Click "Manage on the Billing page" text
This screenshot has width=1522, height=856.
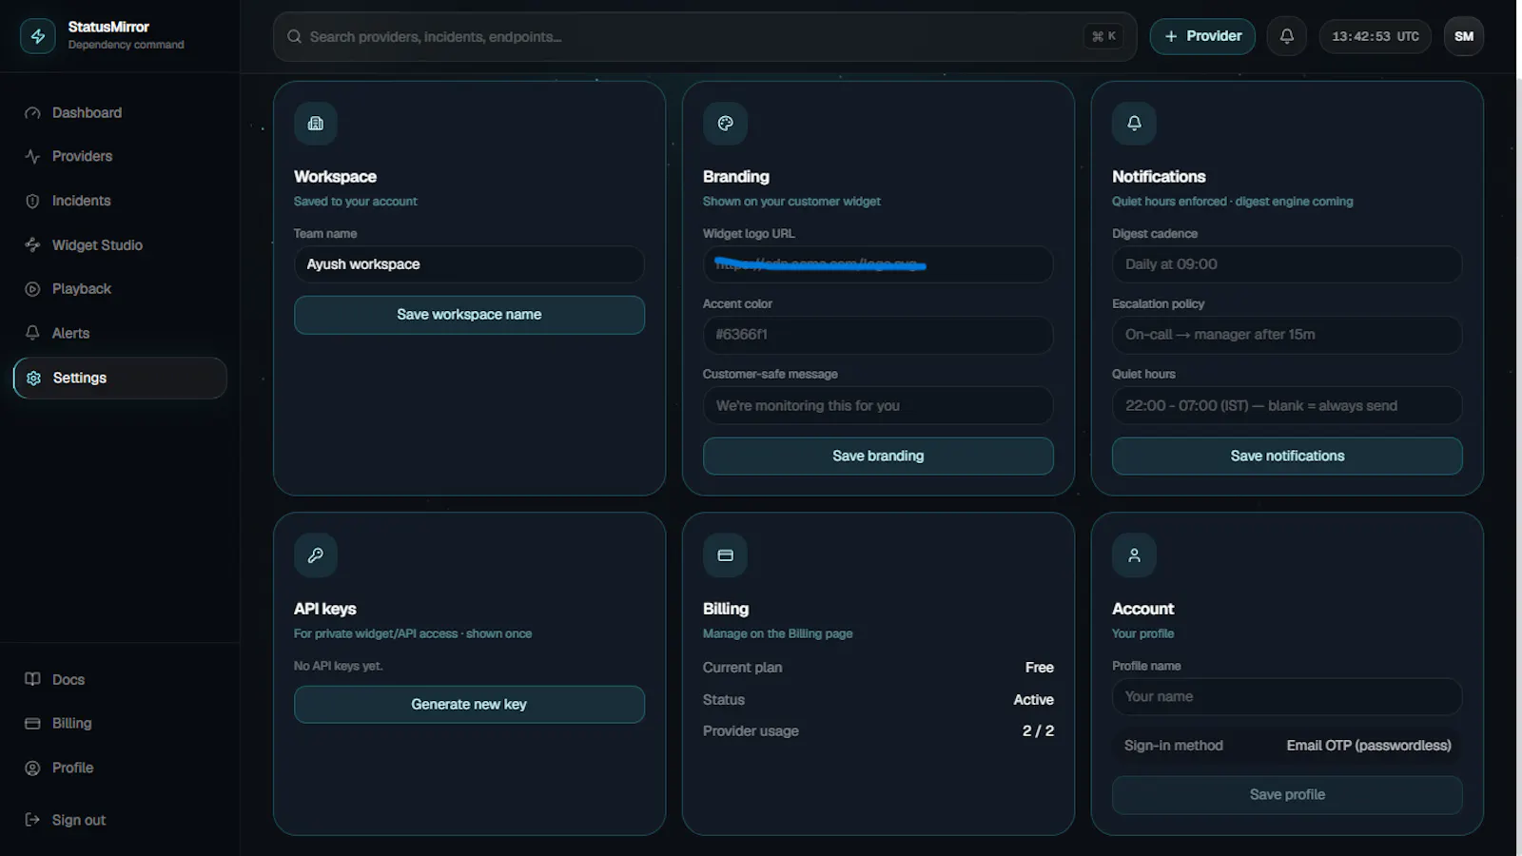(x=777, y=633)
